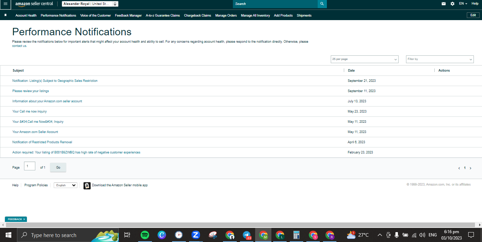Open Windows Start menu

[x=8, y=235]
